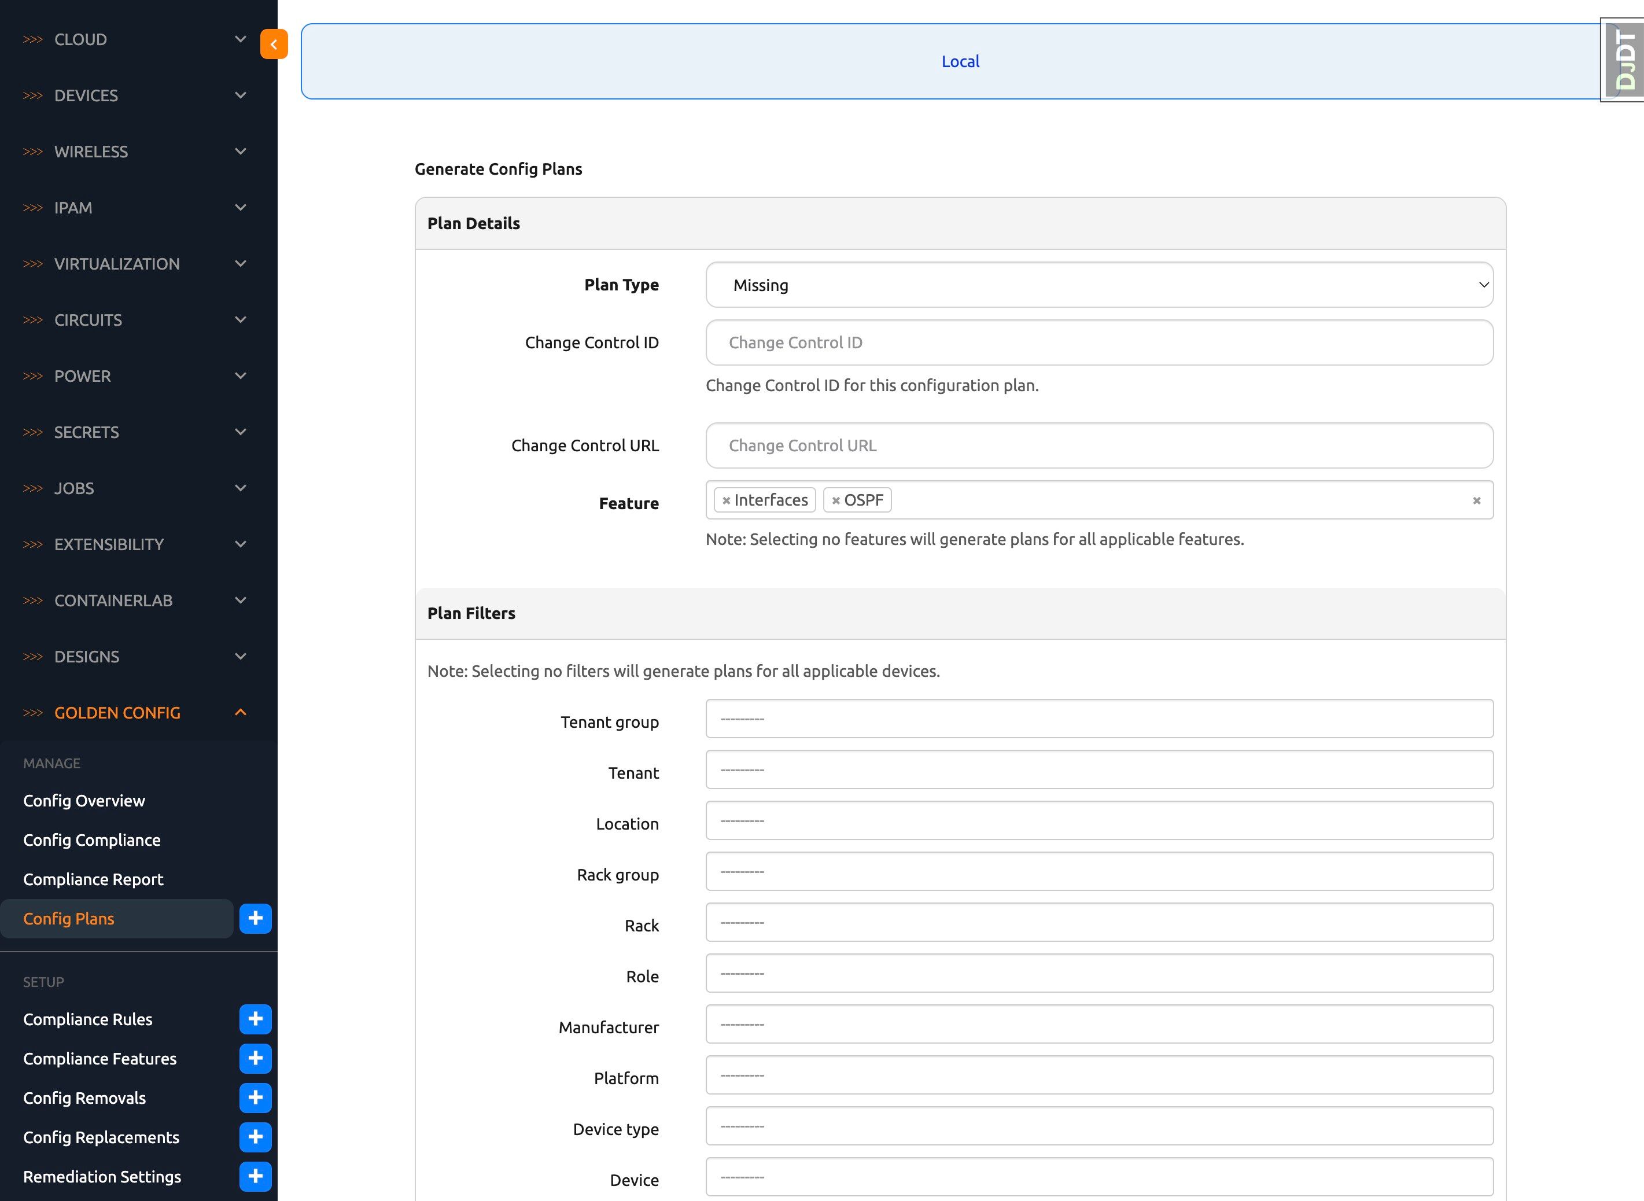Screen dimensions: 1644x1201
Task: Add Compliance Feature using plus icon
Action: pyautogui.click(x=255, y=1058)
